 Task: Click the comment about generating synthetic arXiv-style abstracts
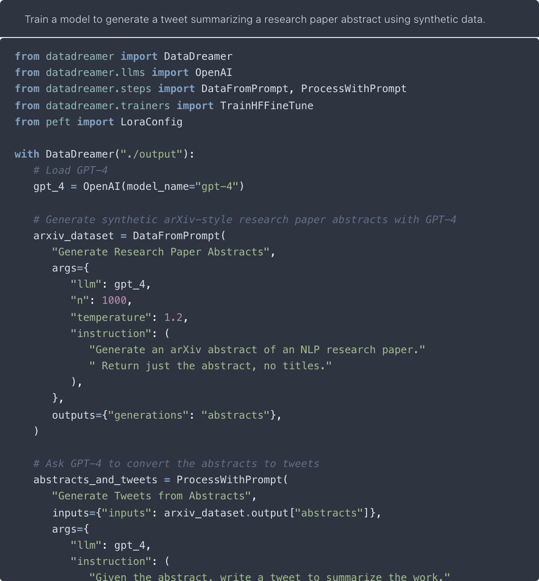[x=245, y=220]
